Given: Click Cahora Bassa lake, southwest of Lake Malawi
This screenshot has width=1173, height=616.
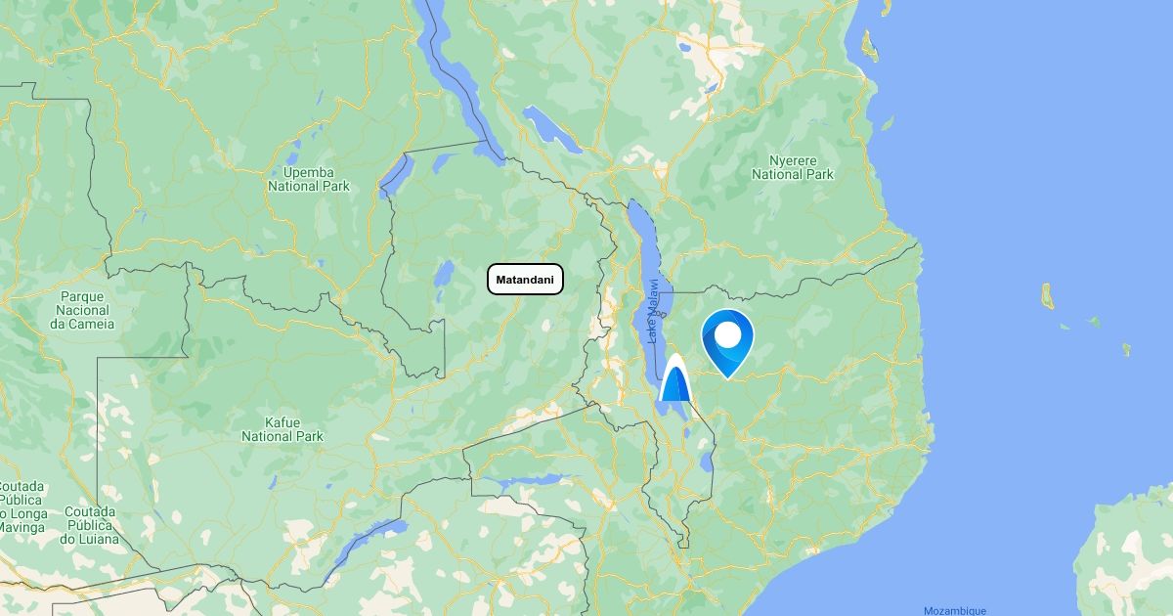Looking at the screenshot, I should (x=532, y=481).
